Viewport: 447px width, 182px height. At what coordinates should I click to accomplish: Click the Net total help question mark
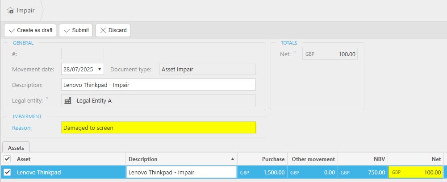click(x=295, y=53)
